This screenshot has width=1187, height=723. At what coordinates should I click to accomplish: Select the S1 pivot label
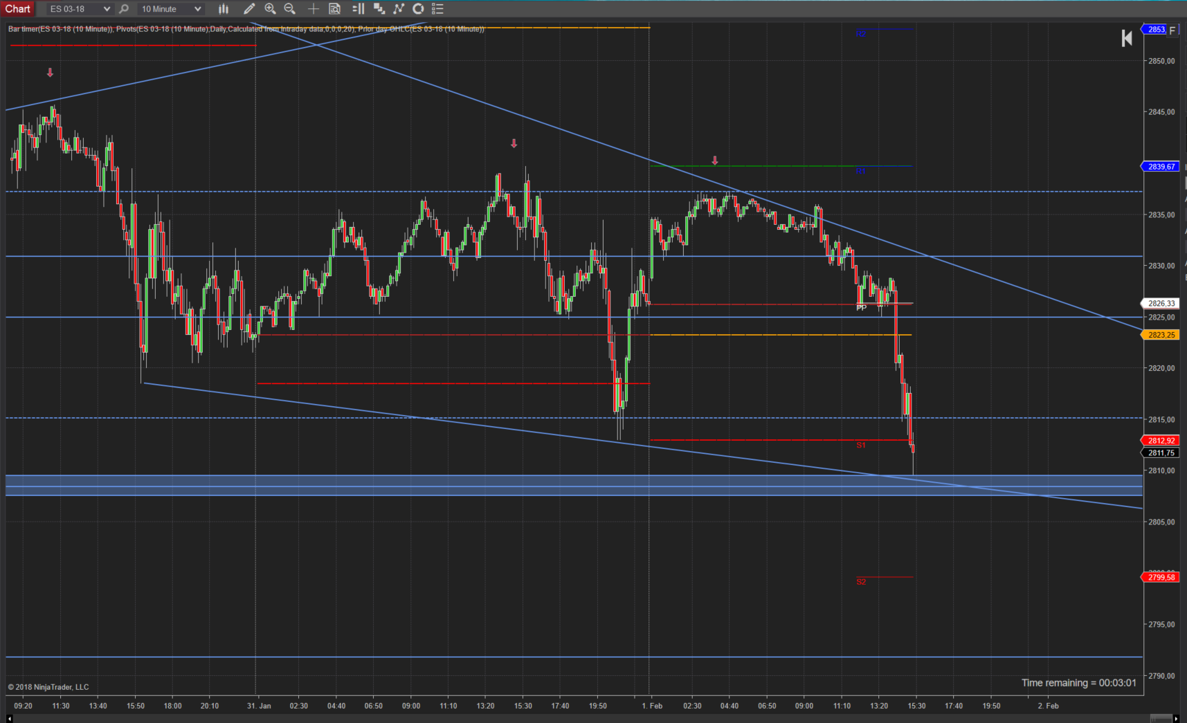[861, 445]
